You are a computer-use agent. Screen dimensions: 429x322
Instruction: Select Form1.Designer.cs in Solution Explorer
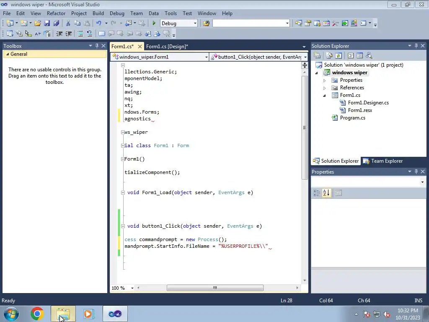368,103
